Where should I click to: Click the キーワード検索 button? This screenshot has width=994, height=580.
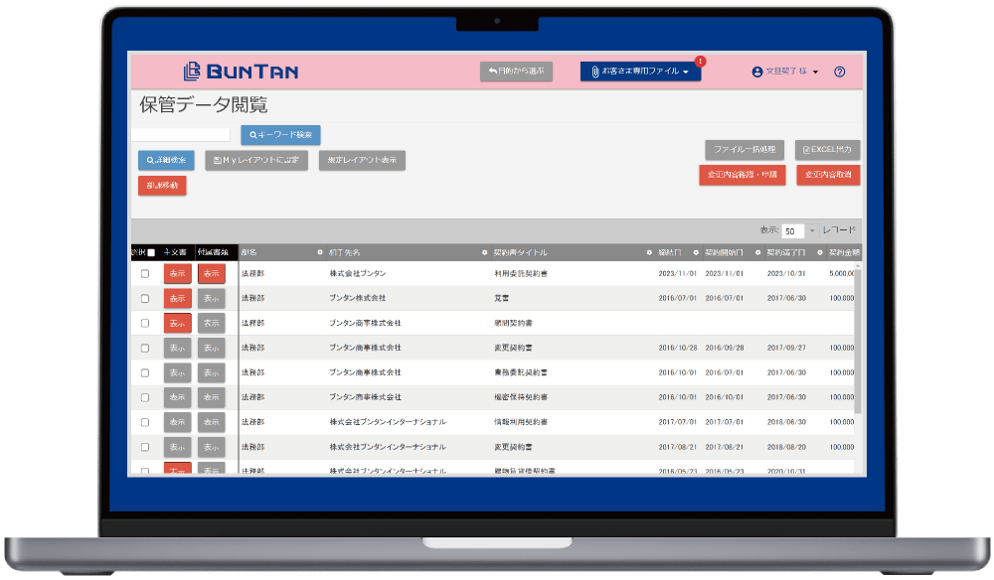(x=280, y=135)
